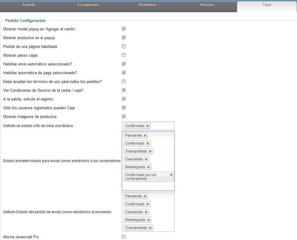Go to the Precios tab
This screenshot has width=297, height=240.
coord(207,5)
